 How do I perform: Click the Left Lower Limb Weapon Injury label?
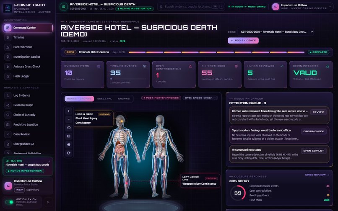pyautogui.click(x=200, y=180)
